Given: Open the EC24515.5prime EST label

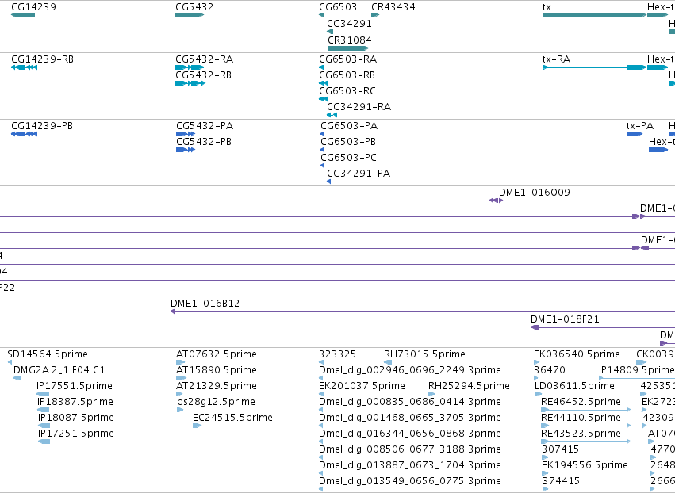Looking at the screenshot, I should [232, 418].
